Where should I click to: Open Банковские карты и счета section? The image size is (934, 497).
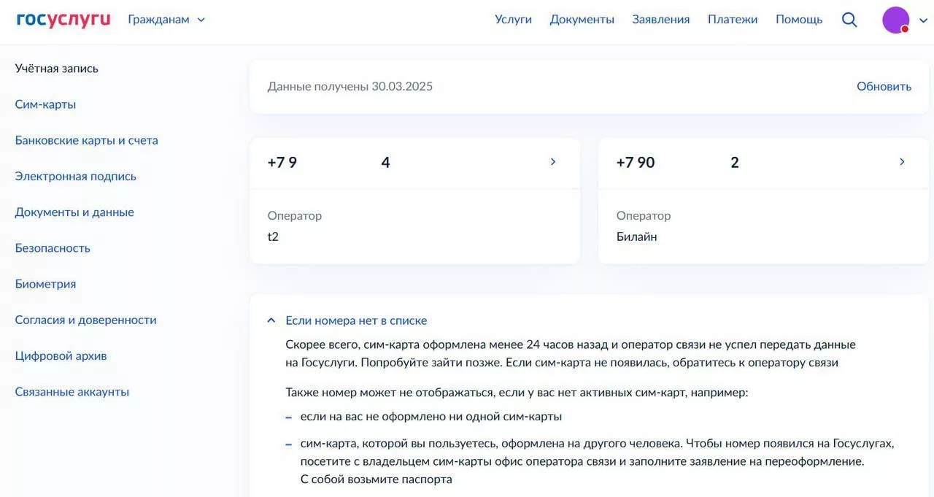pyautogui.click(x=86, y=140)
